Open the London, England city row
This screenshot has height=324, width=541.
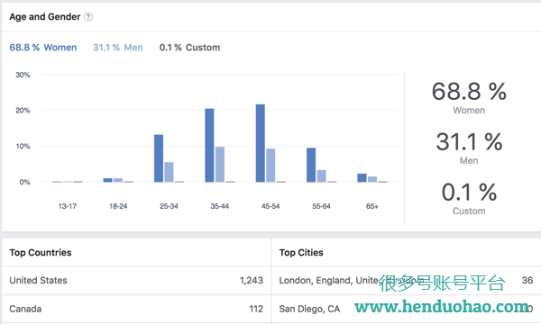point(406,280)
